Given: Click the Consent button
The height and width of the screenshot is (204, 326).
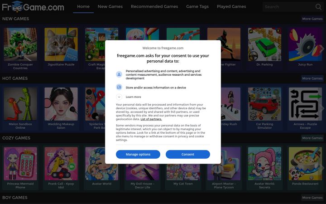Looking at the screenshot, I should coord(188,154).
